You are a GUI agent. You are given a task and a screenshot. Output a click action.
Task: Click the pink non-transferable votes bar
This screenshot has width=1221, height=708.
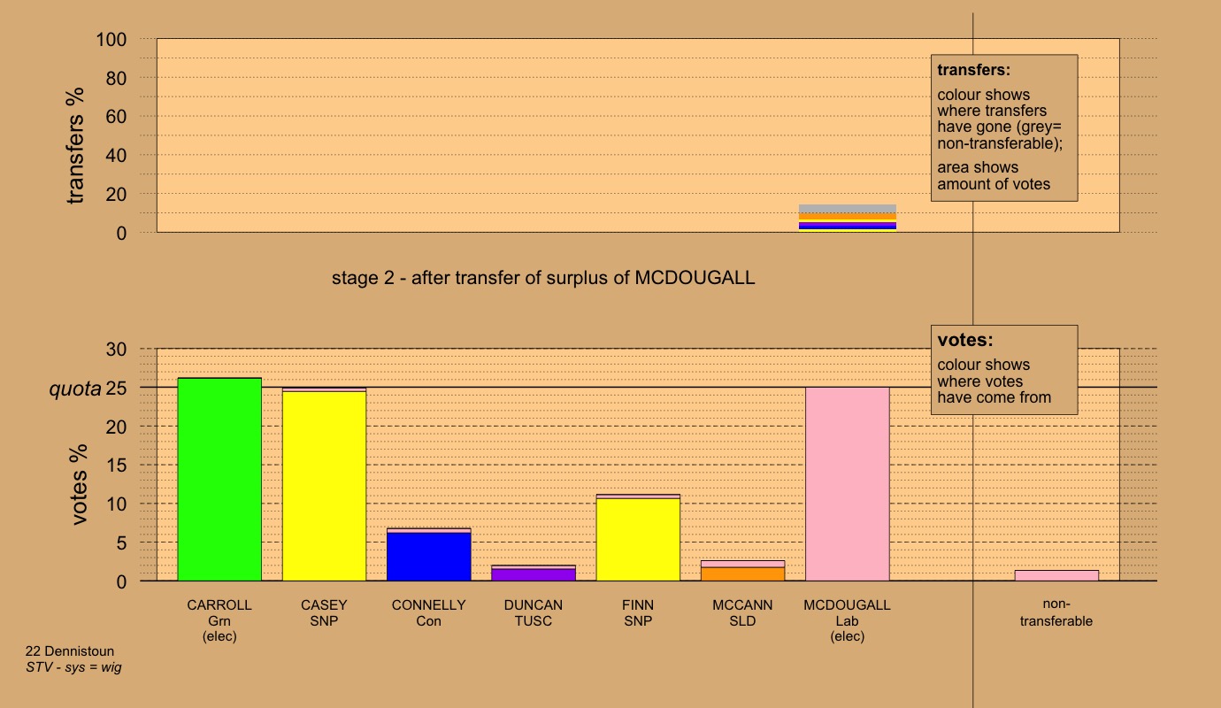click(1056, 575)
